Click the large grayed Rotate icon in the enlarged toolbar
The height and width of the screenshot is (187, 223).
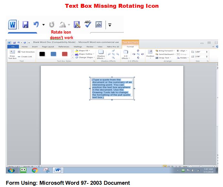pos(63,25)
